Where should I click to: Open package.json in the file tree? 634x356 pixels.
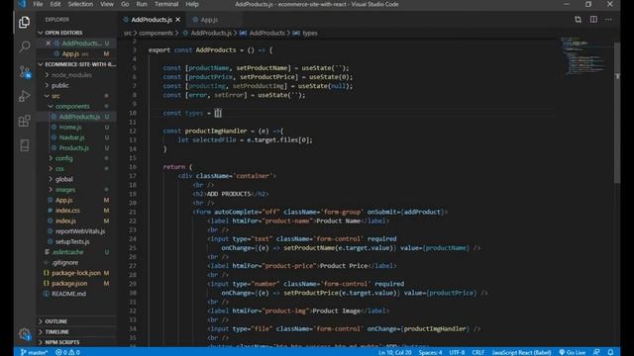[69, 284]
